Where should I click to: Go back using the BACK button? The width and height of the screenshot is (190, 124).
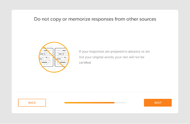pyautogui.click(x=32, y=103)
